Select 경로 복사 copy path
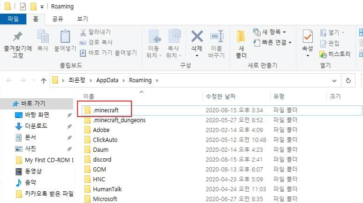 [96, 42]
